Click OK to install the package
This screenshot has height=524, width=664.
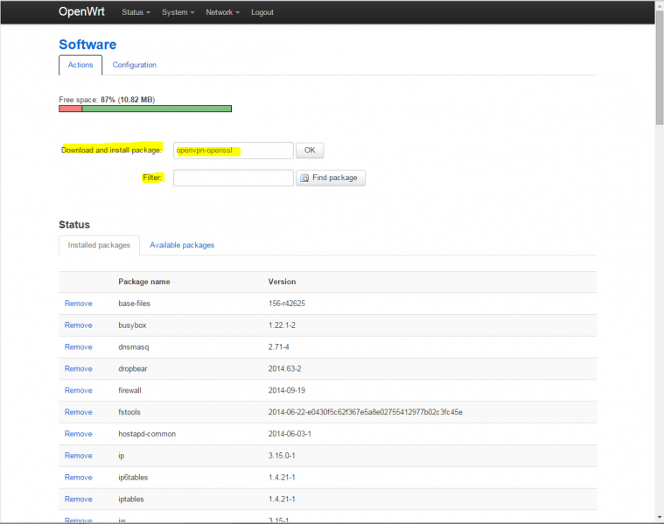click(x=310, y=150)
